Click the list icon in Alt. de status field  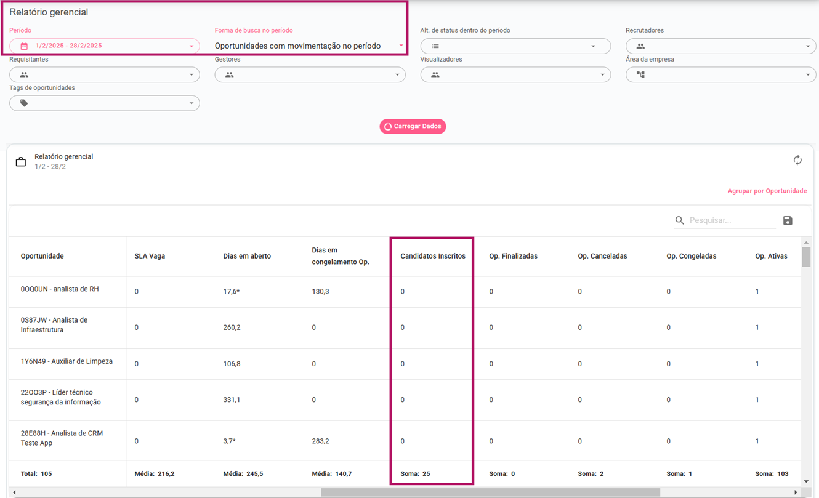tap(435, 46)
